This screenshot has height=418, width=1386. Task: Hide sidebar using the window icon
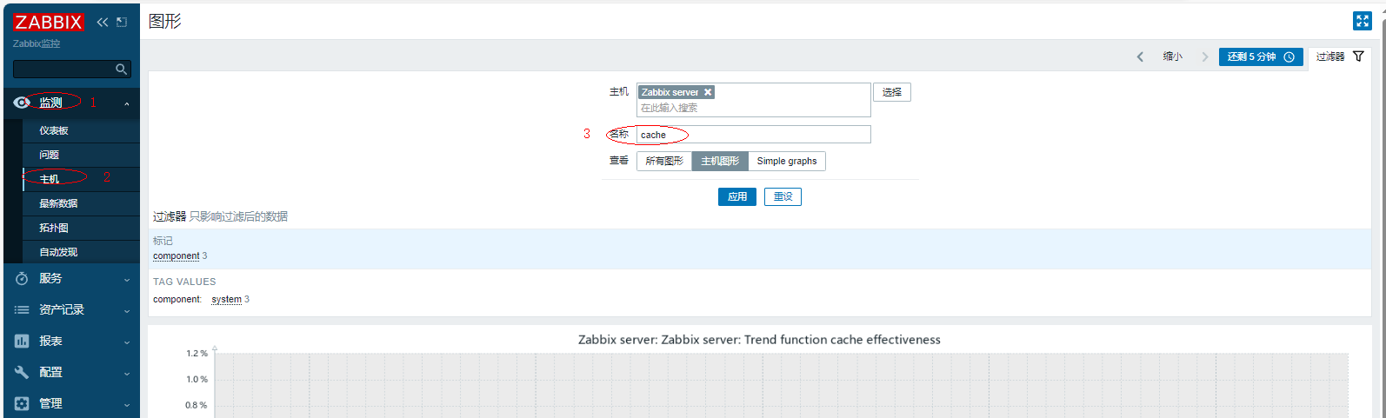point(122,22)
